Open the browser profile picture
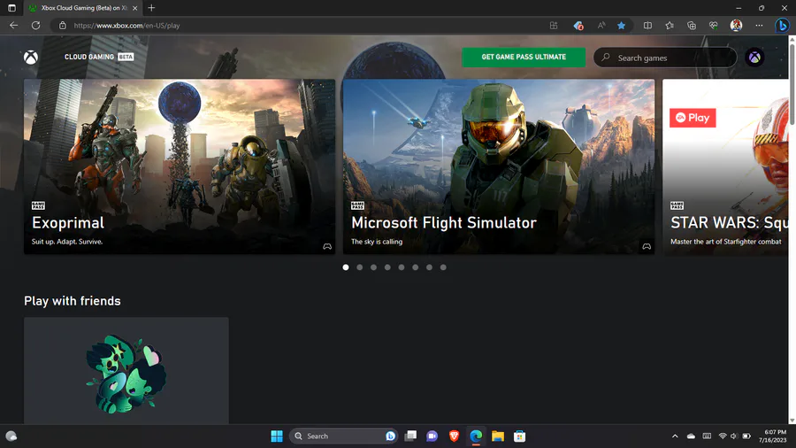The width and height of the screenshot is (796, 448). pyautogui.click(x=736, y=26)
